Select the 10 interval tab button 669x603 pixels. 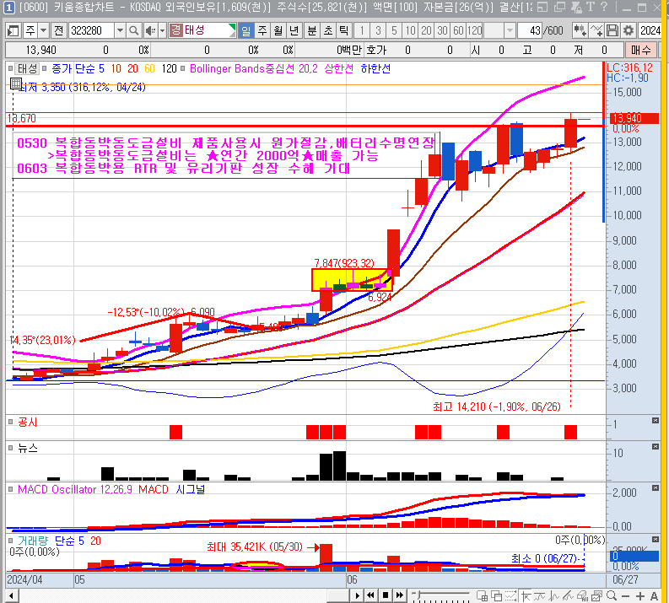click(x=410, y=30)
